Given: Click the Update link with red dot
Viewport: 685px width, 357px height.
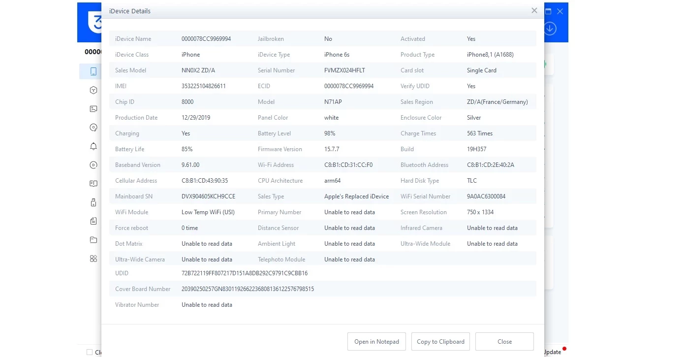Looking at the screenshot, I should click(x=553, y=352).
